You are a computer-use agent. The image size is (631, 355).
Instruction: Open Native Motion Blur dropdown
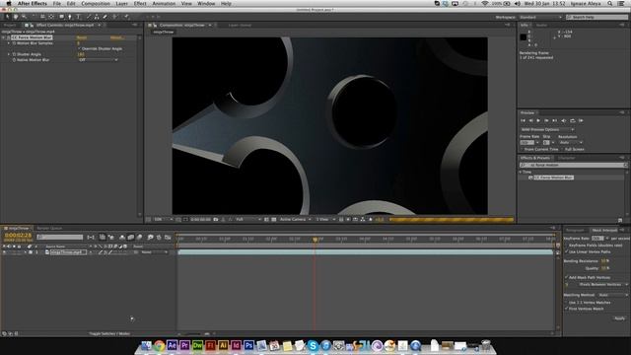click(98, 60)
